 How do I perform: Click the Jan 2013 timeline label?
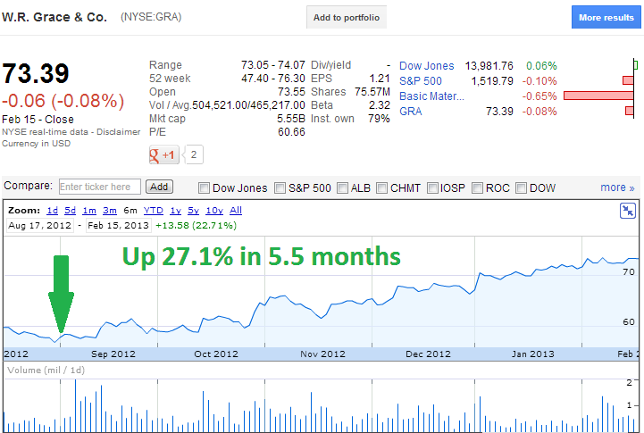(532, 354)
